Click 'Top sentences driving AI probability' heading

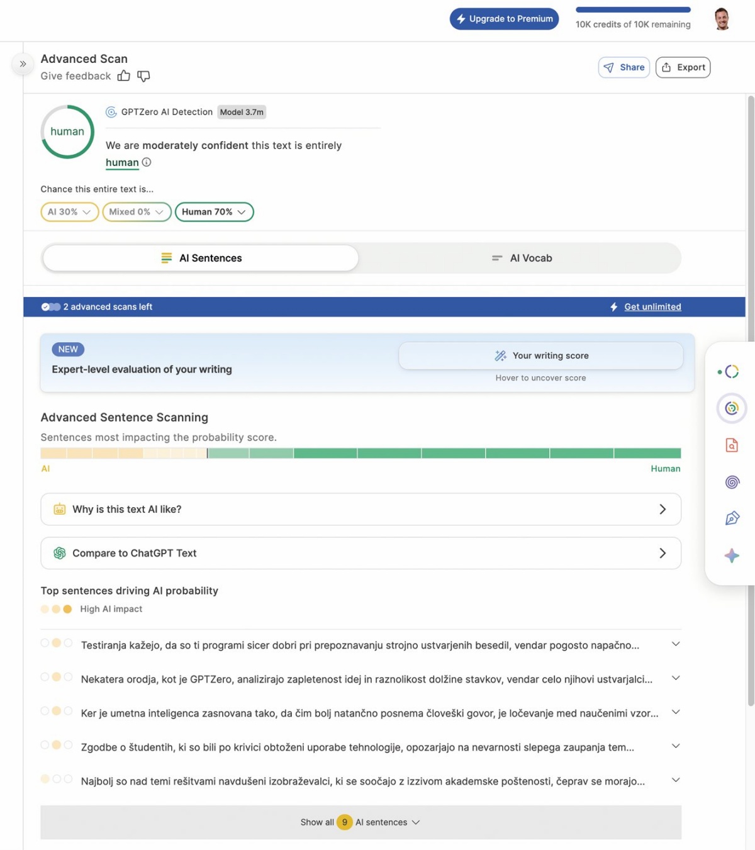pos(129,591)
